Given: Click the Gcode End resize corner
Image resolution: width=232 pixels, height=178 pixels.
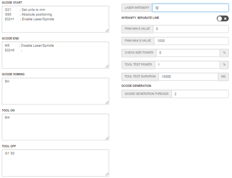Looking at the screenshot, I should pos(107,67).
